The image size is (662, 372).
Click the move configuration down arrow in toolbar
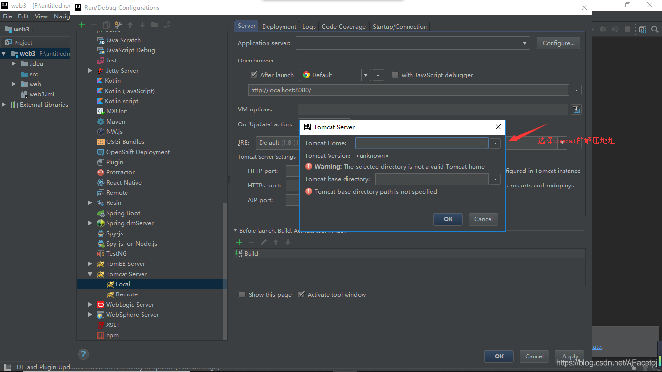click(142, 25)
